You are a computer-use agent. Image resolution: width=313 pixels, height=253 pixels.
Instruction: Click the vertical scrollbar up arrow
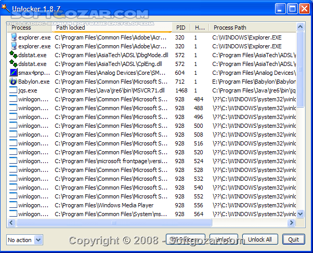tap(301, 26)
